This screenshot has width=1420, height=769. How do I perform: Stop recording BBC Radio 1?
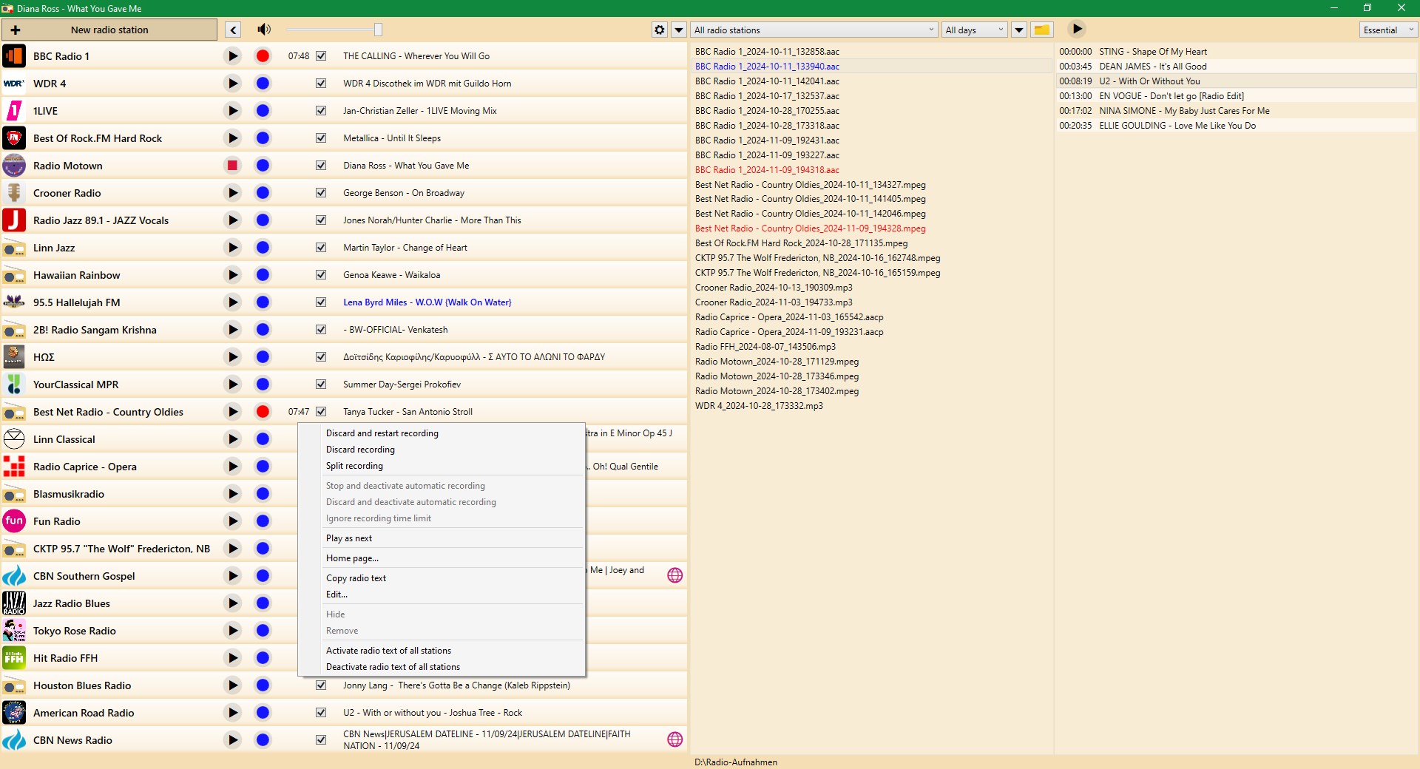tap(263, 56)
